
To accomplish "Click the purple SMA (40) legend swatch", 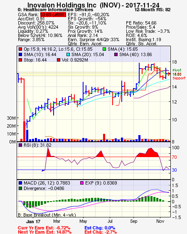I will click(116, 54).
